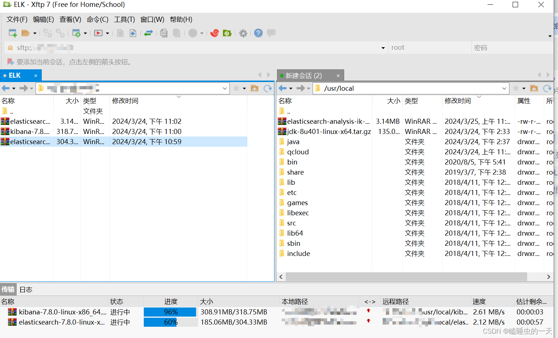Select the remote libexec folder
The width and height of the screenshot is (558, 338).
coord(298,213)
